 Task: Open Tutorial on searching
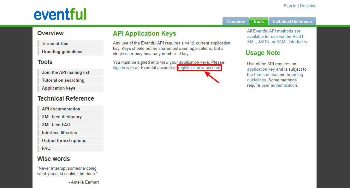point(70,80)
